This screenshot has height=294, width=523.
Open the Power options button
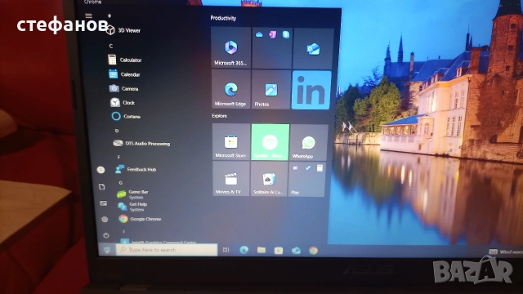tap(106, 235)
